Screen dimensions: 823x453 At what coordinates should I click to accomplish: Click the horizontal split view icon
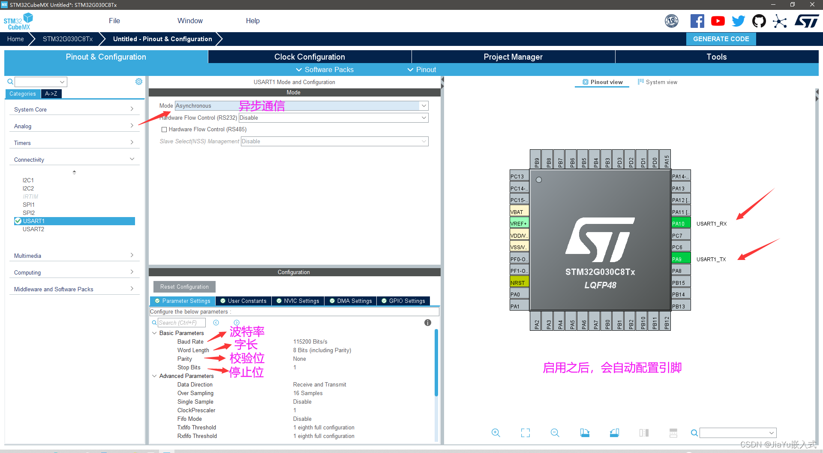click(673, 433)
